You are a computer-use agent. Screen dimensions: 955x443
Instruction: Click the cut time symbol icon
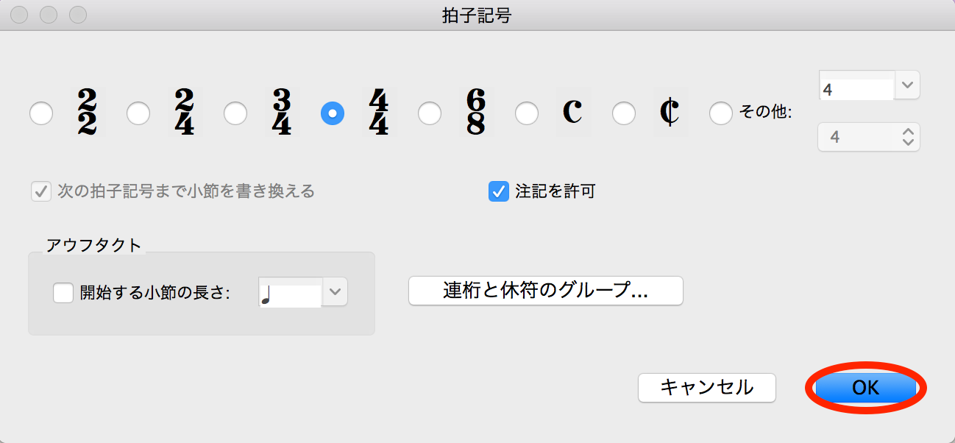coord(670,113)
